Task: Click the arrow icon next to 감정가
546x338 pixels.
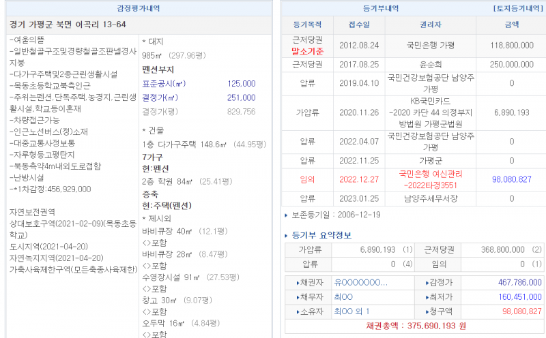Action: pyautogui.click(x=429, y=282)
